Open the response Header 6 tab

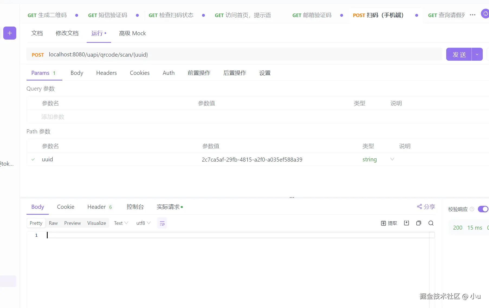pyautogui.click(x=100, y=207)
